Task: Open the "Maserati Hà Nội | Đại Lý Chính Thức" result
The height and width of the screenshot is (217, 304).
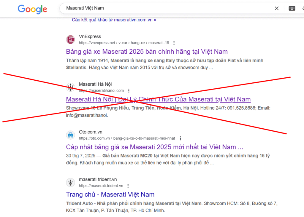Action: pyautogui.click(x=158, y=99)
